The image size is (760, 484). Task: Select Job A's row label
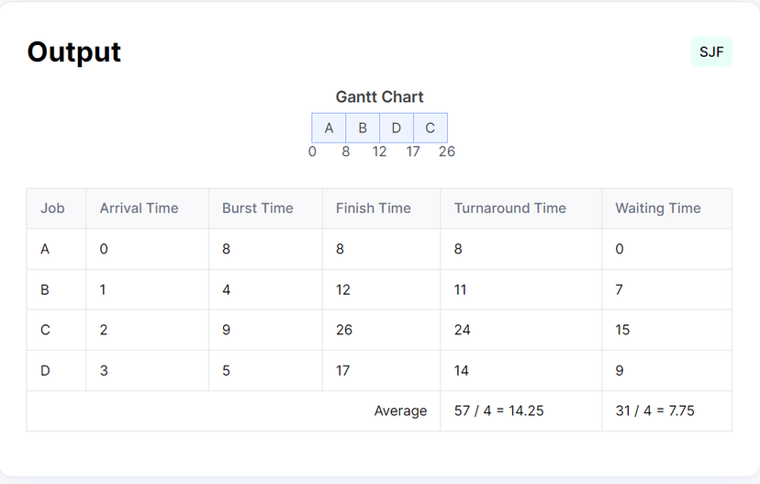click(45, 249)
